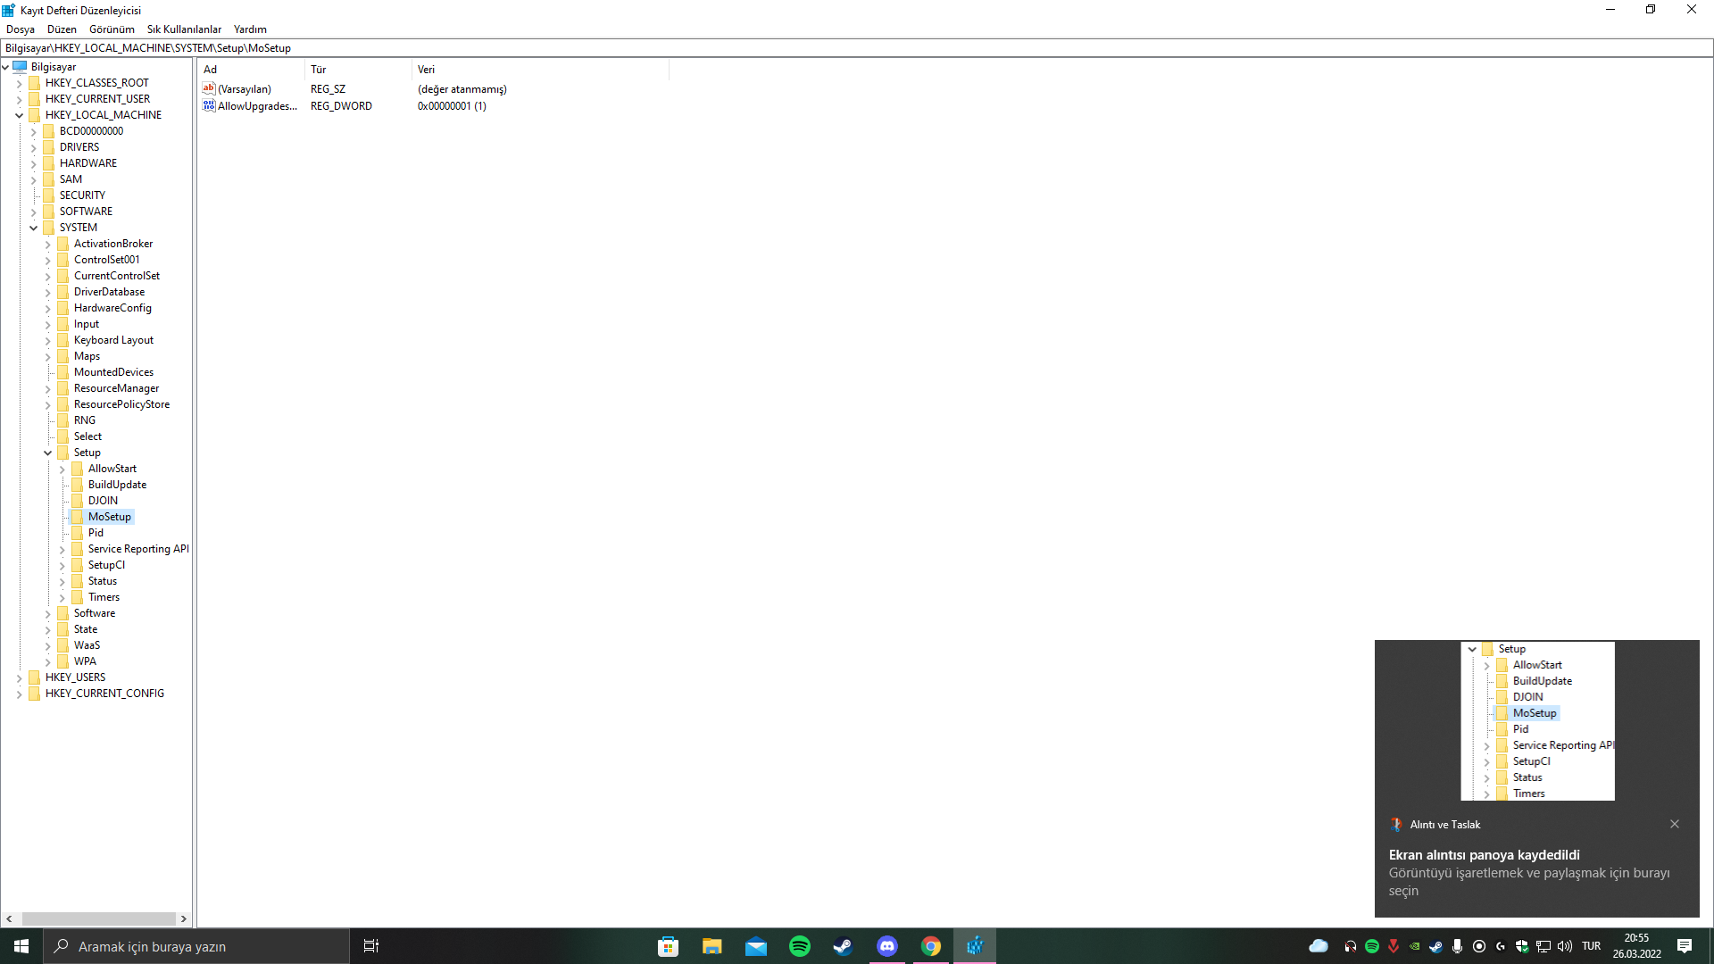Expand the CurrentControlSet key
This screenshot has height=964, width=1714.
click(48, 276)
